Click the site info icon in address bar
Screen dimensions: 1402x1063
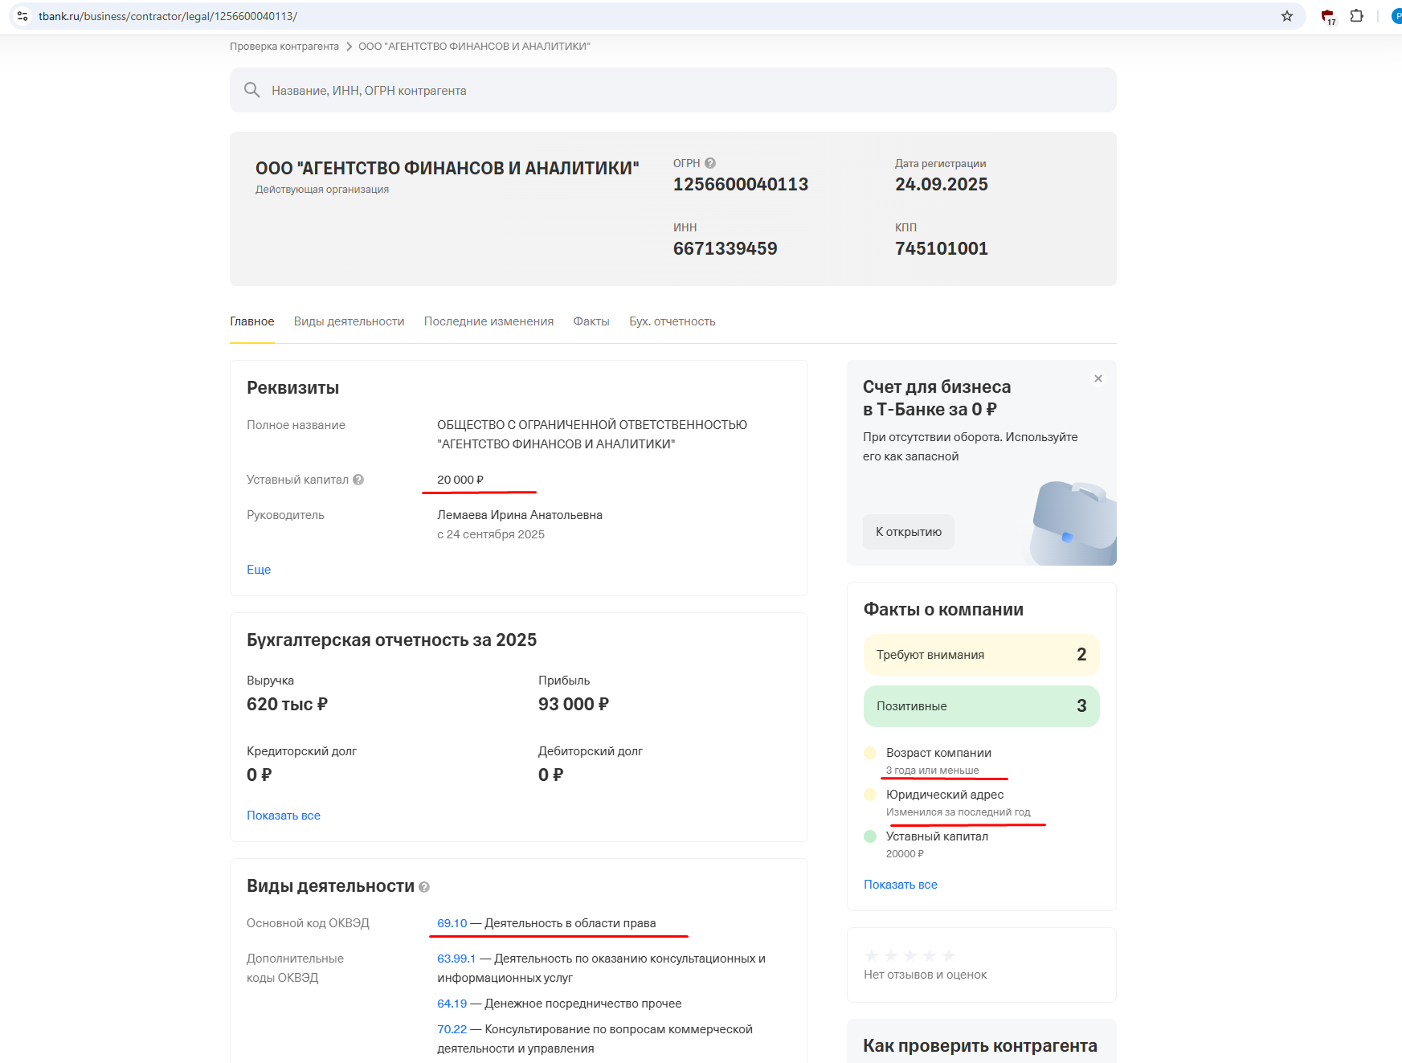[x=22, y=16]
